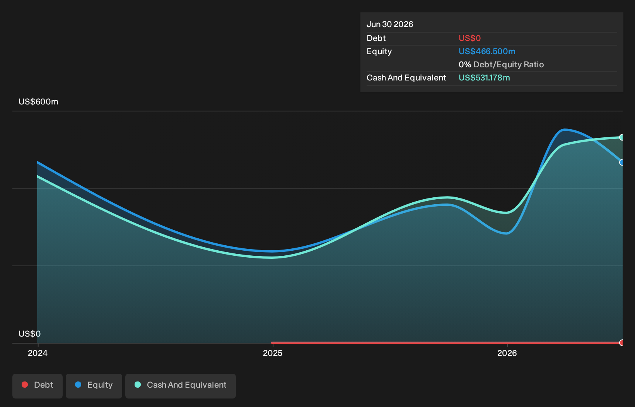Click the 2025 x-axis label

point(273,353)
